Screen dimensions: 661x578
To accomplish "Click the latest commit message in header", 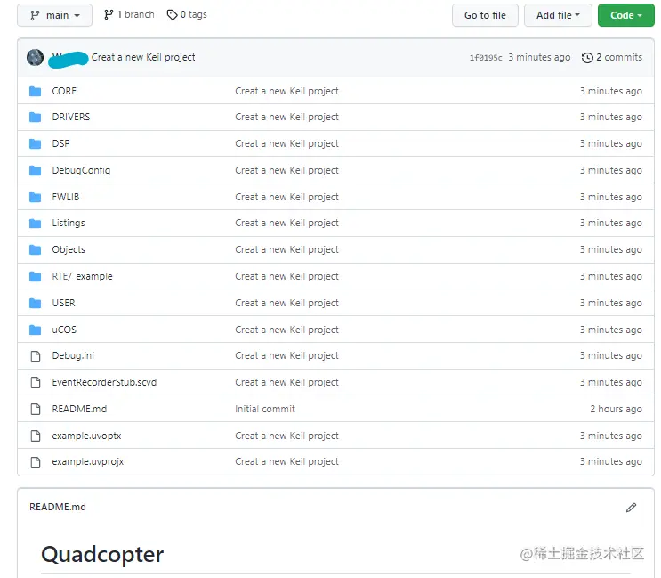I will coord(143,57).
